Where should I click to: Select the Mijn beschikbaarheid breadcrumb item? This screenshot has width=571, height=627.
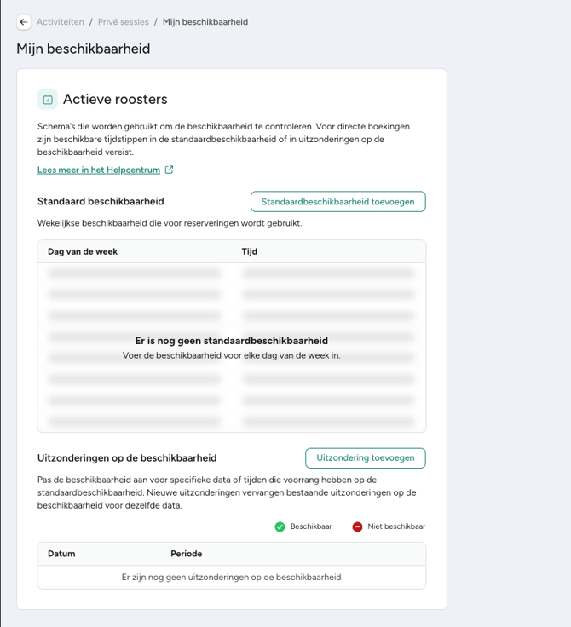point(205,22)
